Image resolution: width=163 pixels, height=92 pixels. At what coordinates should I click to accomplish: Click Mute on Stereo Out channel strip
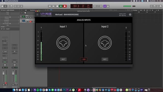click(13, 85)
